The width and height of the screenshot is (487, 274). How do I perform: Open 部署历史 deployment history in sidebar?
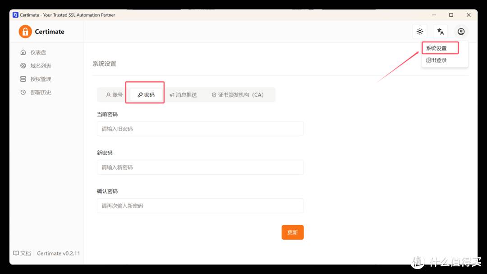click(36, 93)
